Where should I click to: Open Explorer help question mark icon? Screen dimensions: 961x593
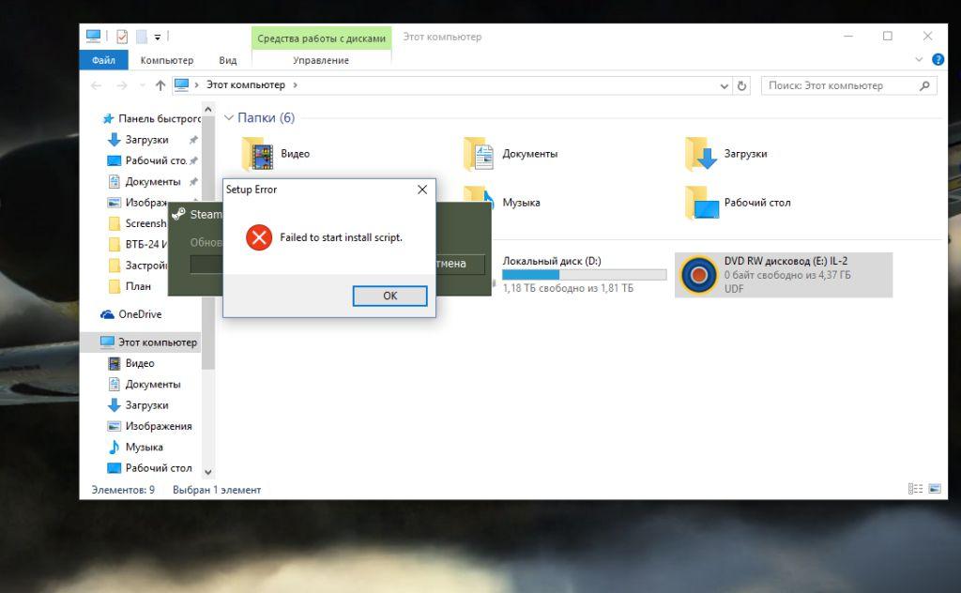pyautogui.click(x=938, y=59)
